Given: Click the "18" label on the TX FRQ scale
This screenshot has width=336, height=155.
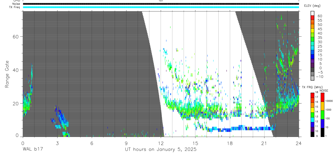Looking at the screenshot, I should 316,92.
